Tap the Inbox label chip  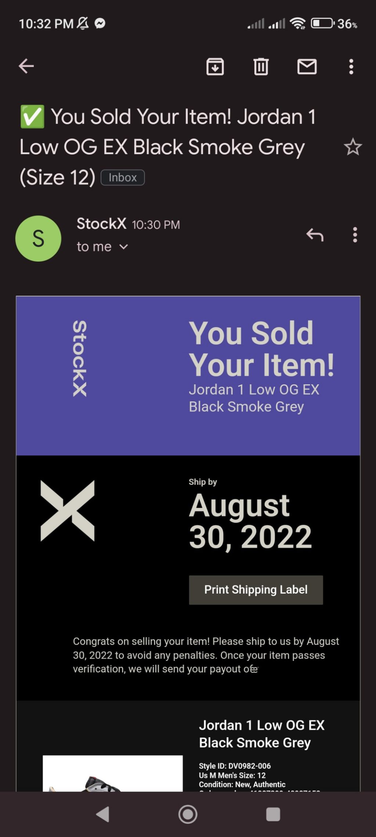tap(123, 178)
